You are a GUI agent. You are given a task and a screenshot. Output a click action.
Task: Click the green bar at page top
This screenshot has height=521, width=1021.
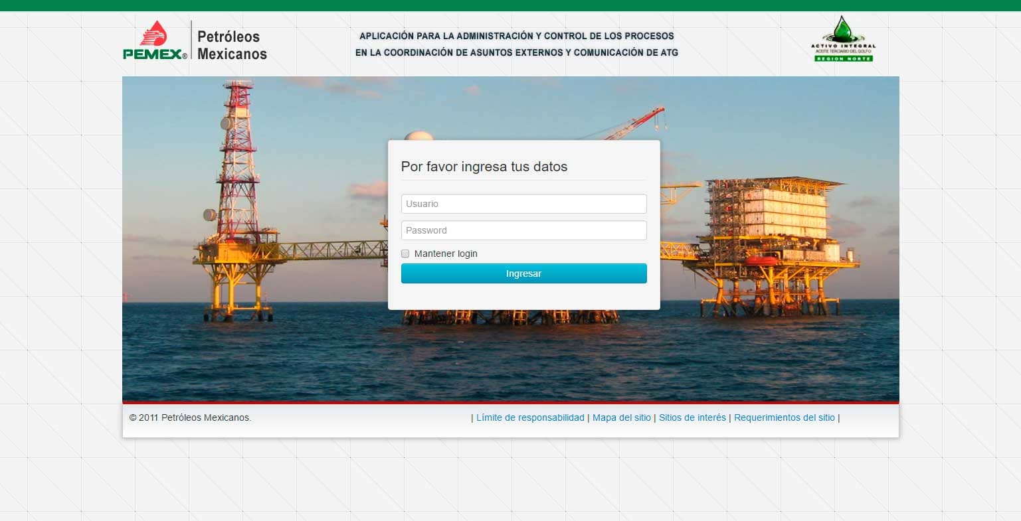510,5
